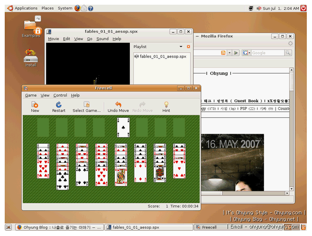Click into the Google search field
Viewport: 312px width, 236px height.
click(x=268, y=53)
